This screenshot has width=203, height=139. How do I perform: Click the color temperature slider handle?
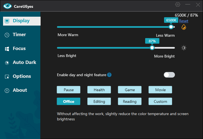tap(171, 27)
